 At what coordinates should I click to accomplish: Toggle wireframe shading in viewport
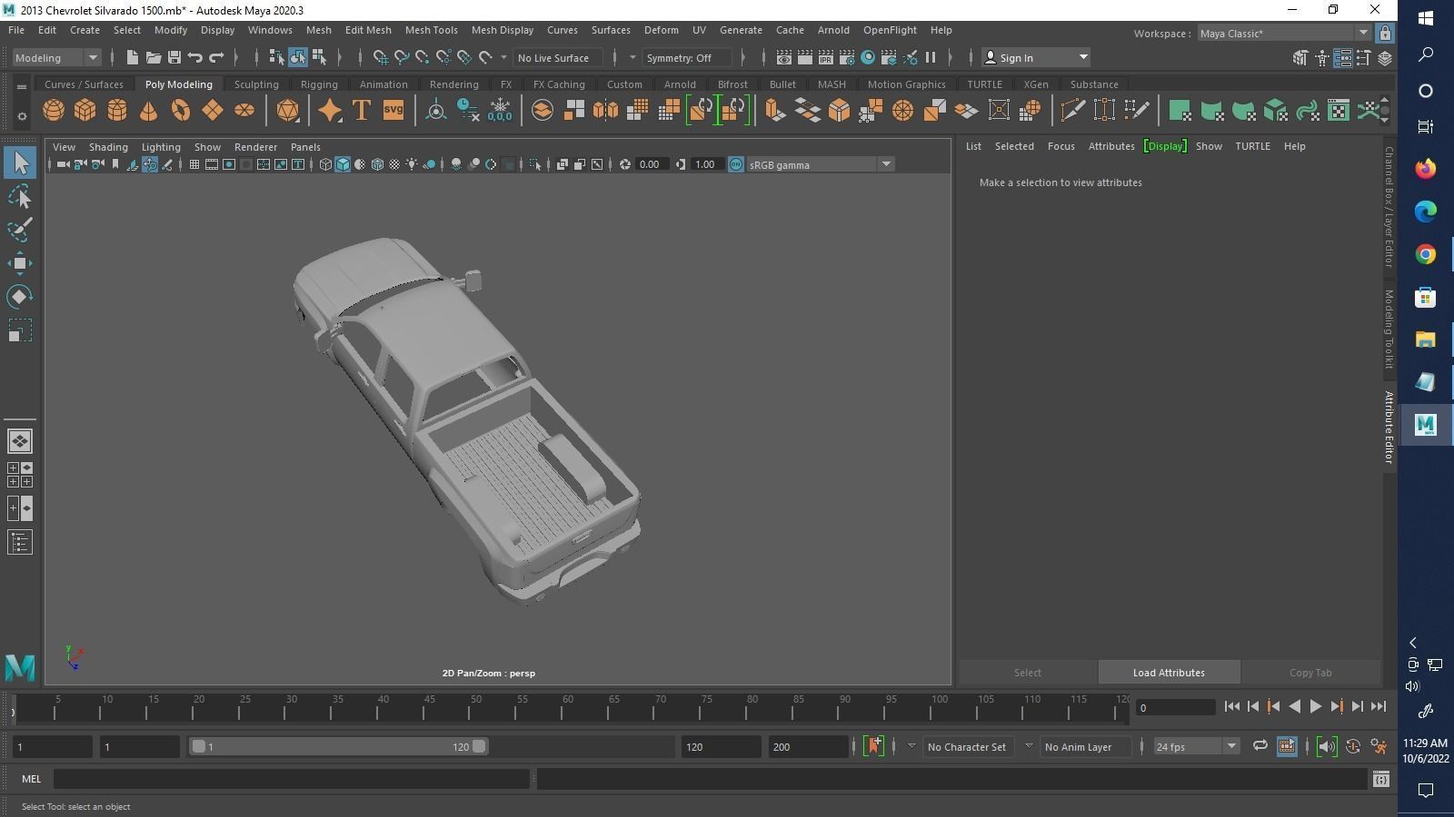coord(325,164)
